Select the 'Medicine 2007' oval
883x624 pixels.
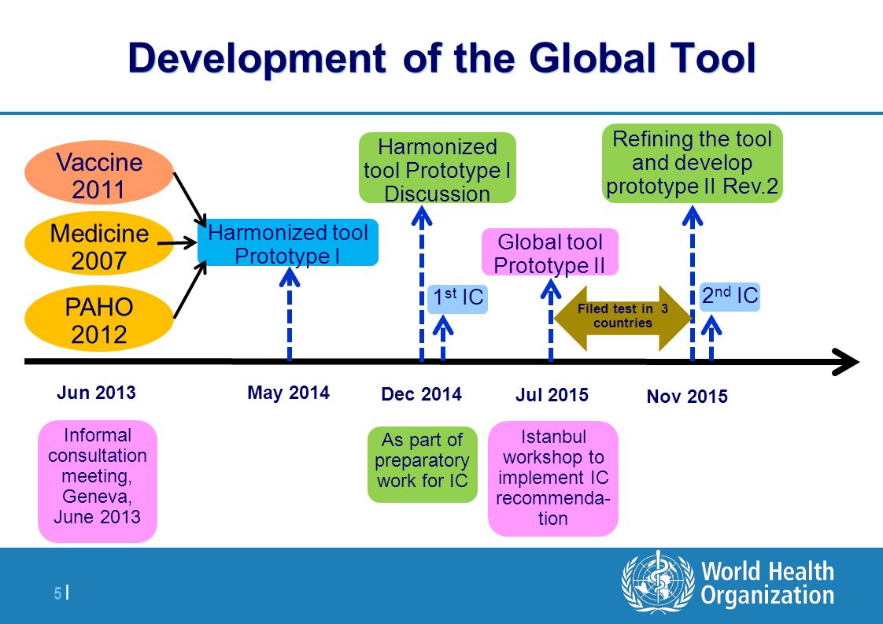[99, 243]
